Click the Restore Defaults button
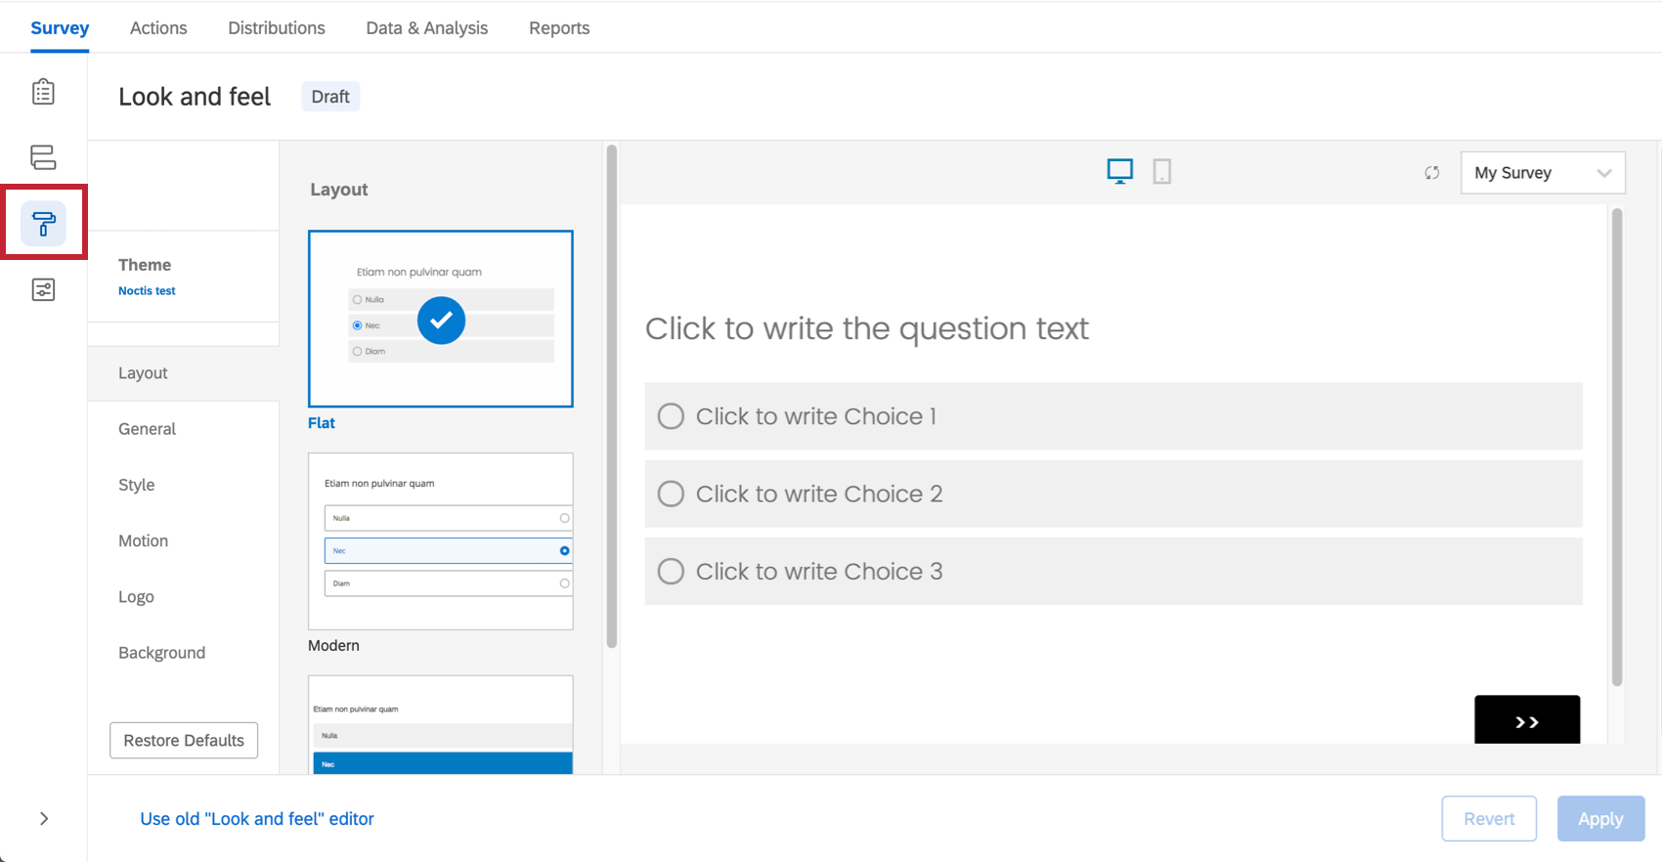Viewport: 1662px width, 862px height. pos(184,740)
